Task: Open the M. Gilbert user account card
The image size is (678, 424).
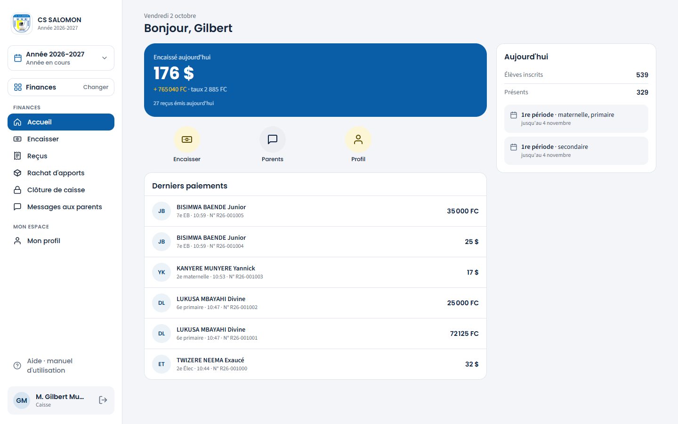Action: [61, 400]
